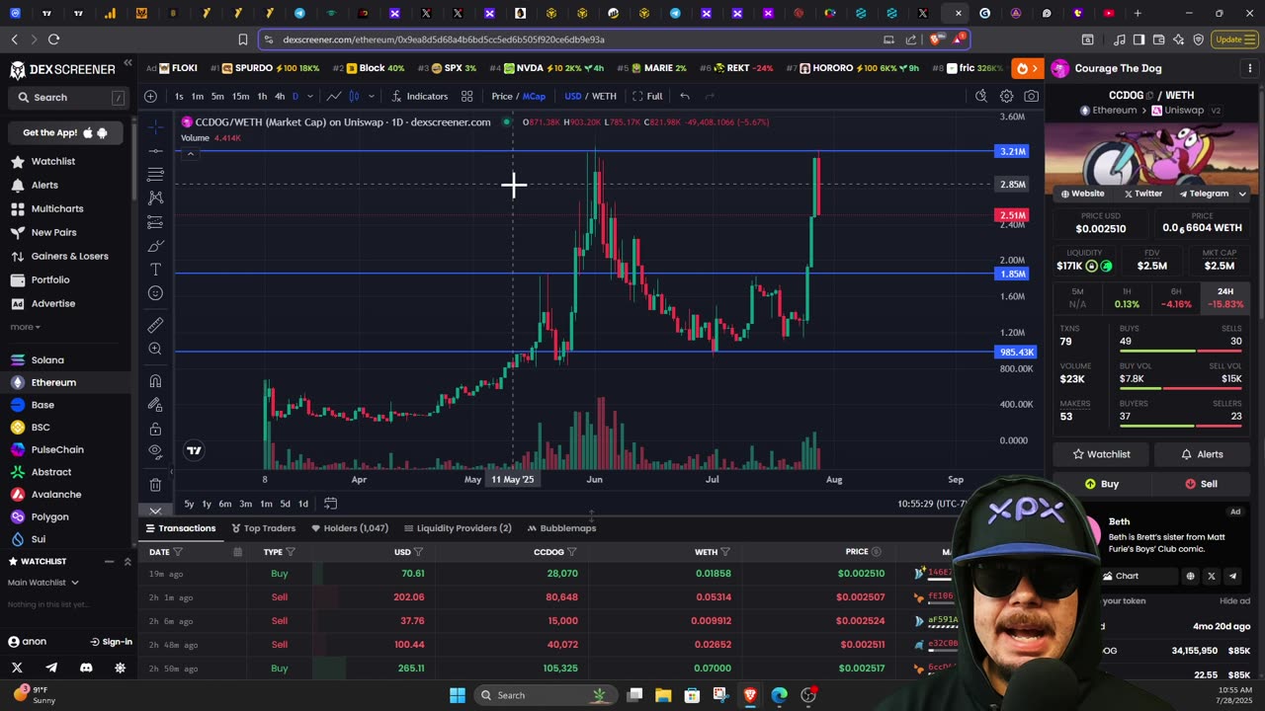Switch chart to MCap mode
Image resolution: width=1265 pixels, height=711 pixels.
(534, 96)
